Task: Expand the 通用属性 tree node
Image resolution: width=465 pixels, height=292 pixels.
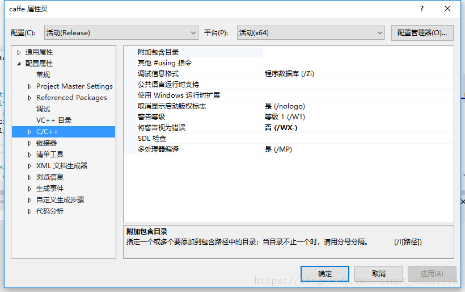Action: click(x=19, y=52)
